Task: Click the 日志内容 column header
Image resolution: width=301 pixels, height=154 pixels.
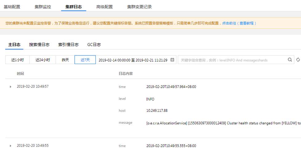Action: point(126,74)
